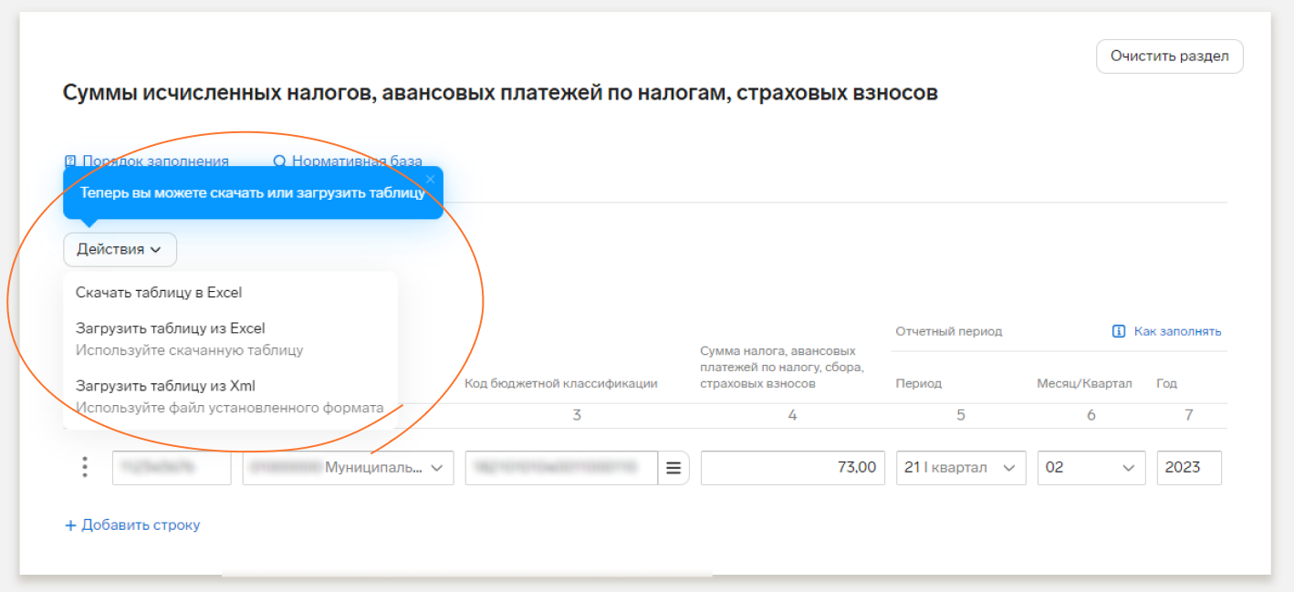Expand the Муниципаль... dropdown
Image resolution: width=1294 pixels, height=592 pixels.
coord(348,468)
